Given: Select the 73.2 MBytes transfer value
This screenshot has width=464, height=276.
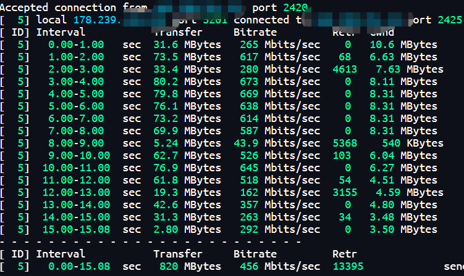Looking at the screenshot, I should 187,119.
